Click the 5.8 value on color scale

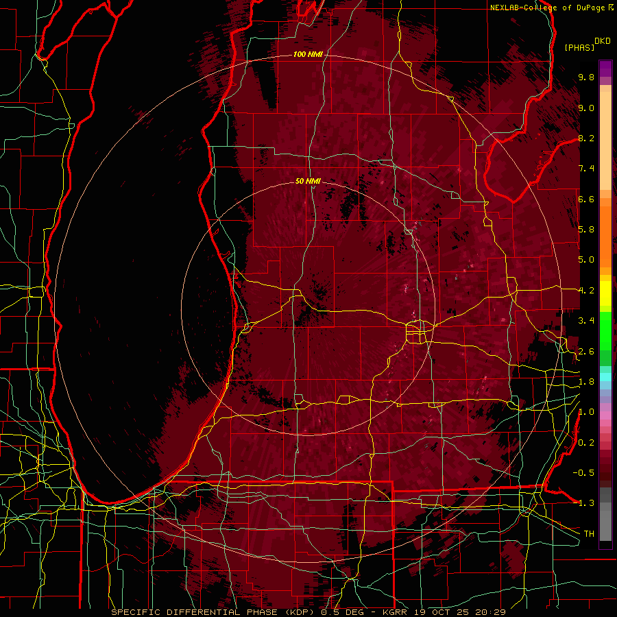(586, 230)
